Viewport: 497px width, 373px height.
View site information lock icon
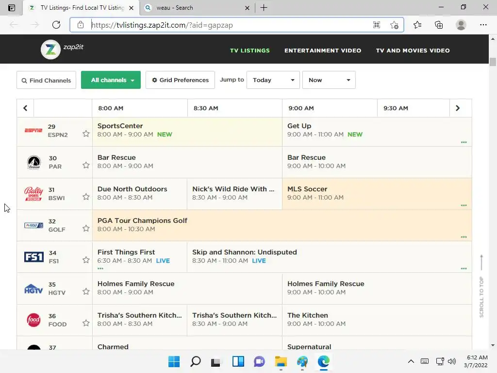pos(81,25)
